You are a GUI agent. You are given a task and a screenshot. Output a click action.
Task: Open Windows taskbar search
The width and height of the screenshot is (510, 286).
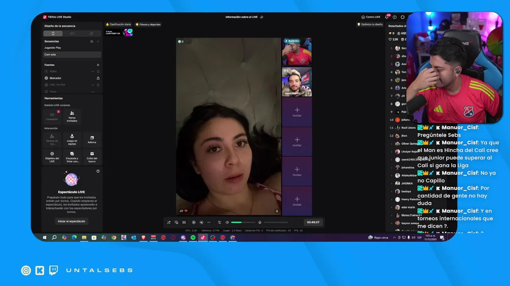54,238
